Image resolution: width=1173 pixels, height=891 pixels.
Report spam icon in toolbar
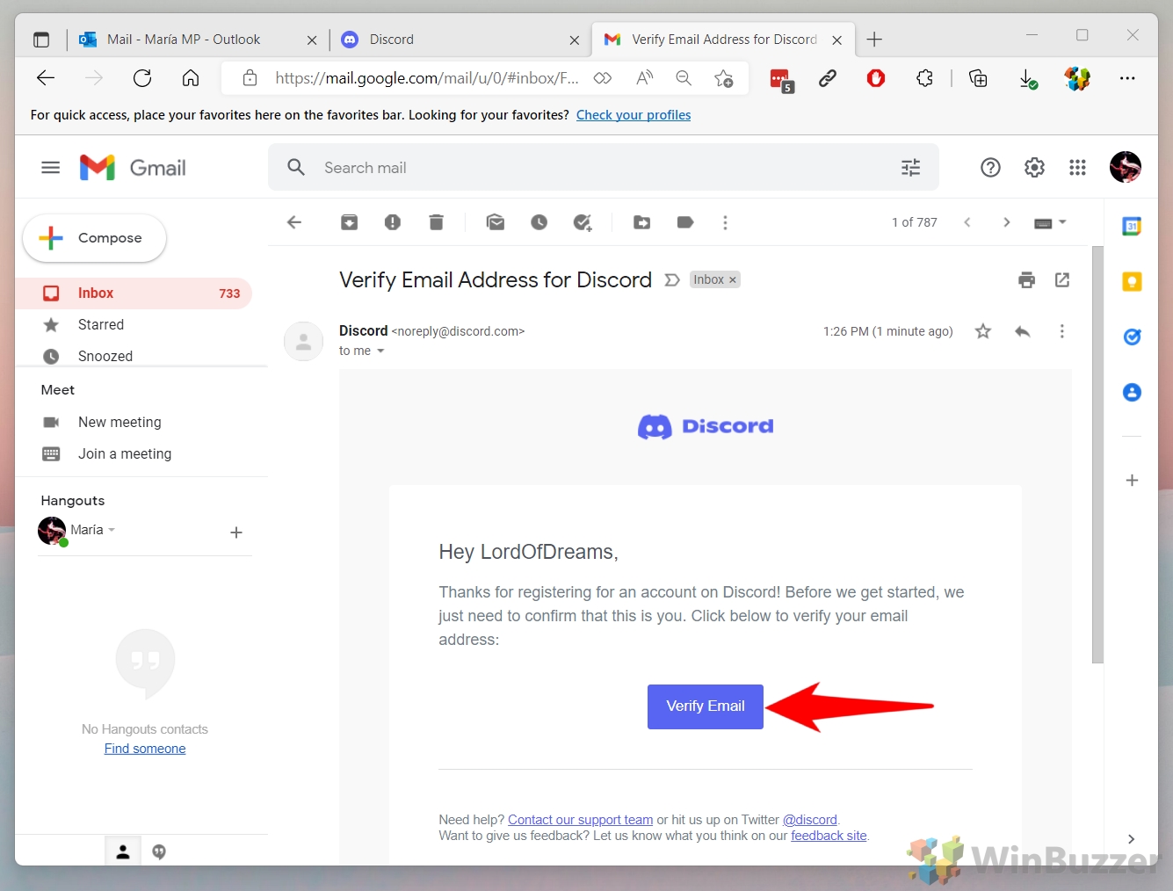pyautogui.click(x=393, y=222)
